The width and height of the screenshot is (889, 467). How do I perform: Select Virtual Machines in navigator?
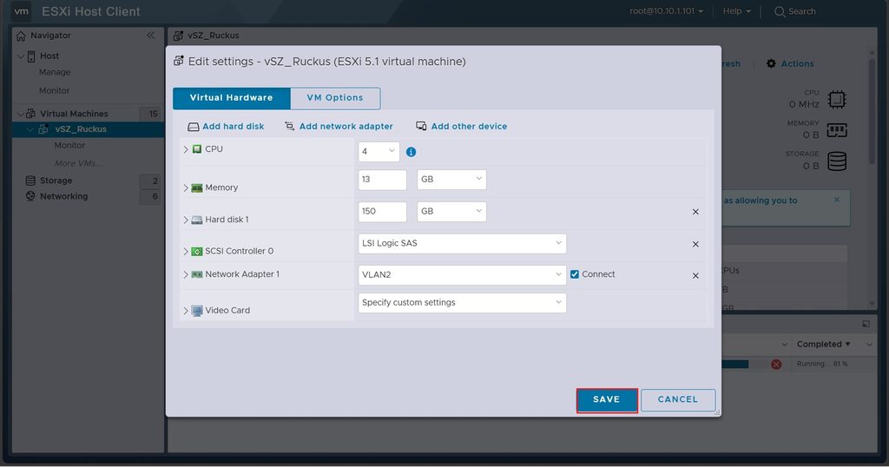click(x=74, y=114)
